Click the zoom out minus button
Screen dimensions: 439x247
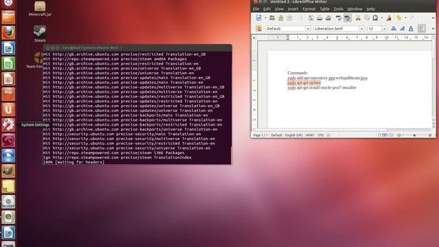[399, 135]
